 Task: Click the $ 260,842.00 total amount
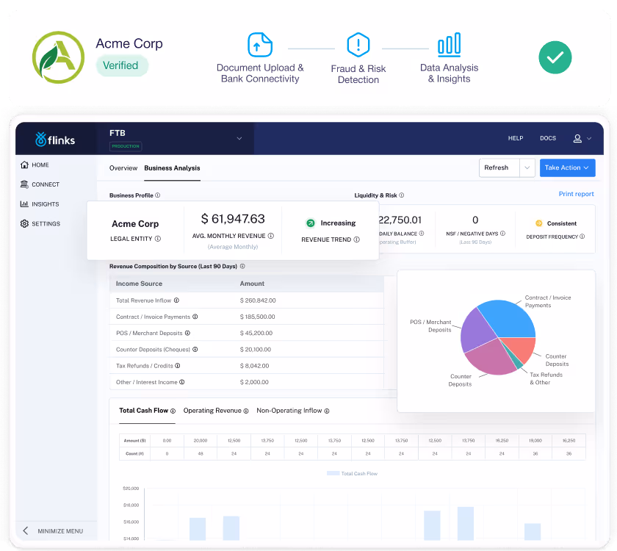pos(258,300)
